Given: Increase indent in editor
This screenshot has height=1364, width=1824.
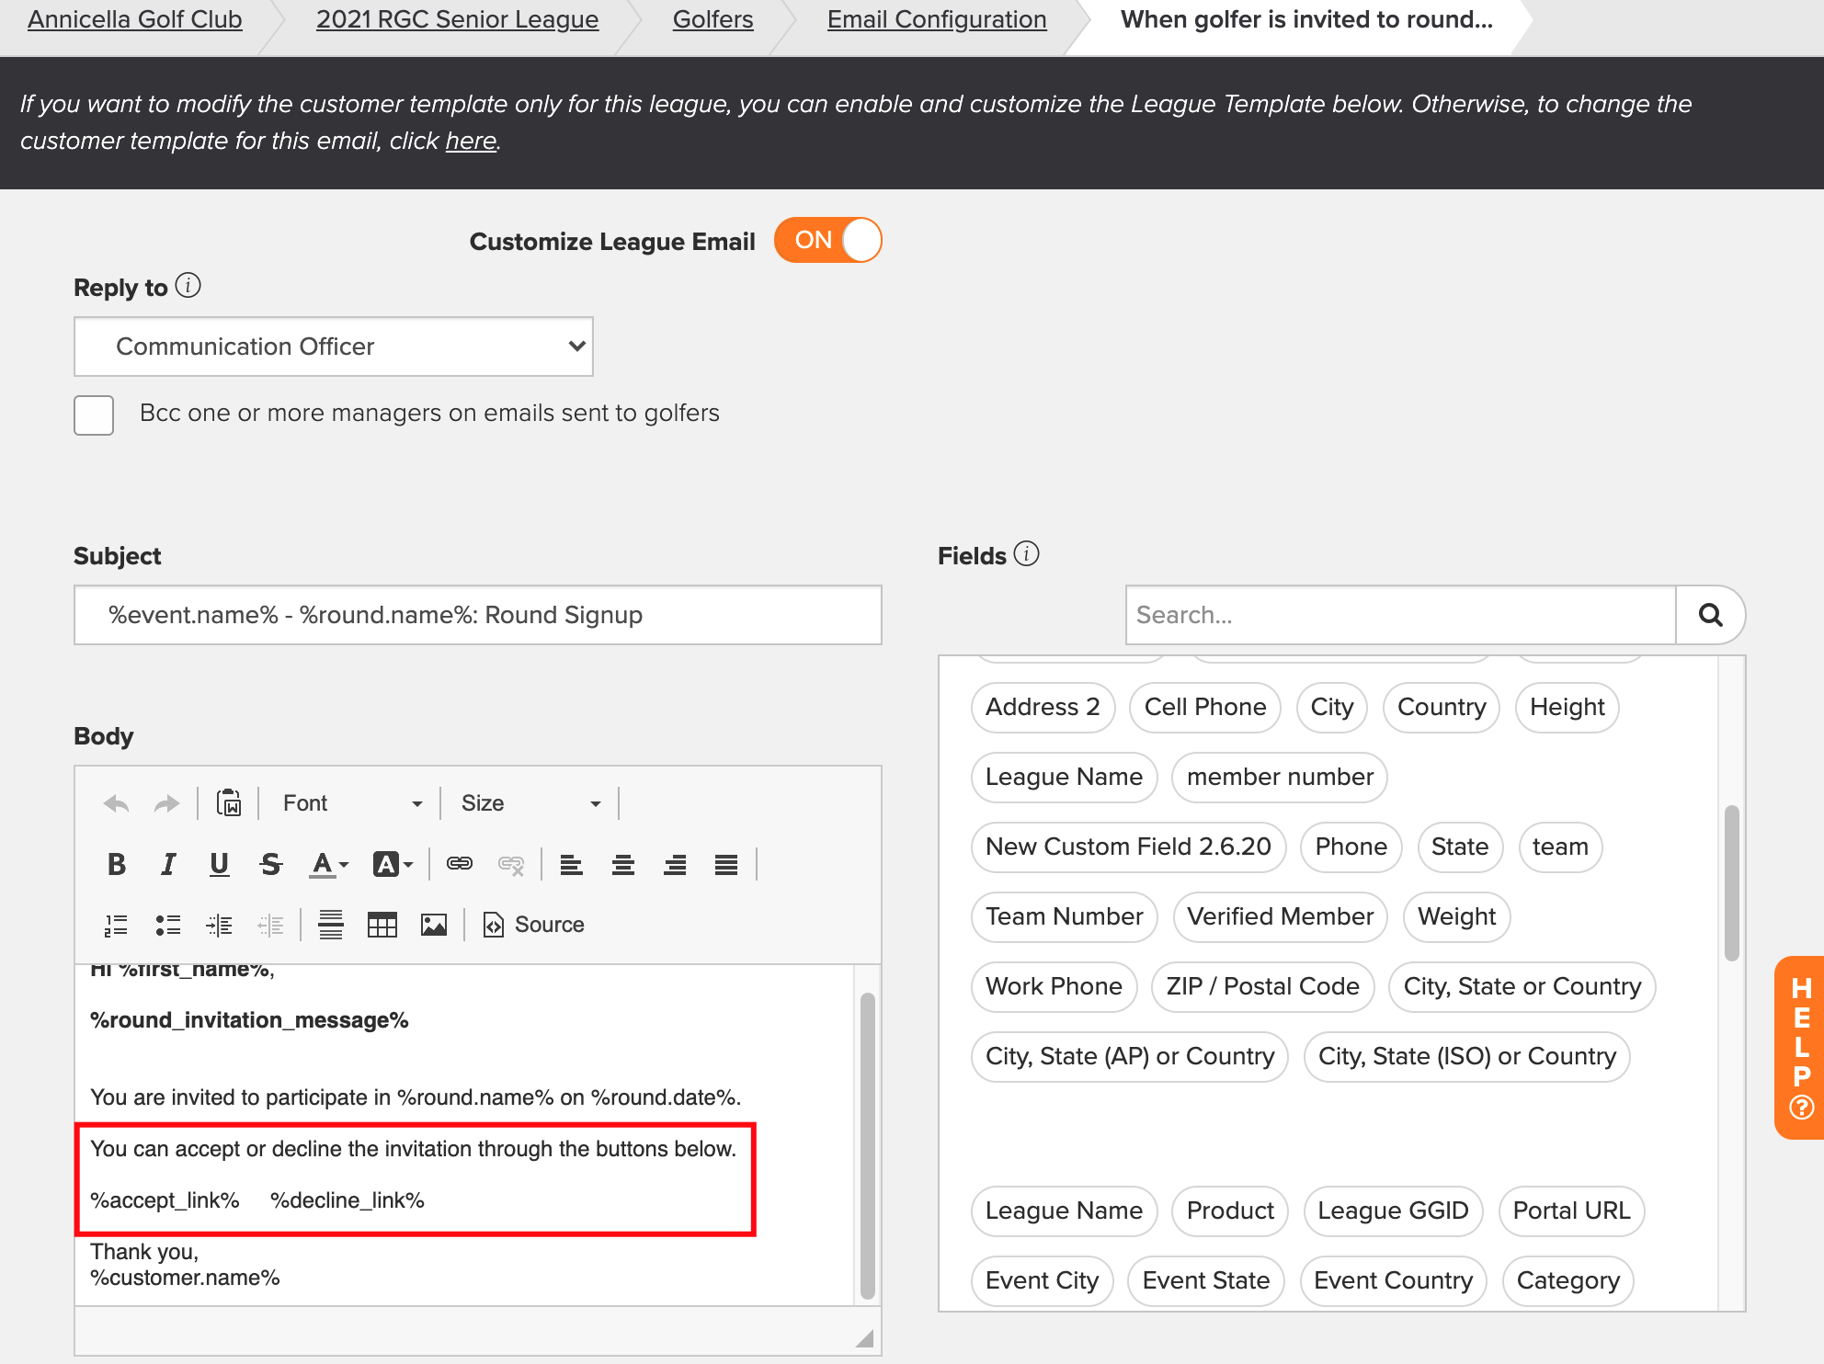Looking at the screenshot, I should (x=219, y=925).
